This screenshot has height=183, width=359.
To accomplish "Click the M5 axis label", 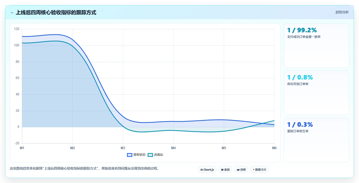I will pos(224,148).
